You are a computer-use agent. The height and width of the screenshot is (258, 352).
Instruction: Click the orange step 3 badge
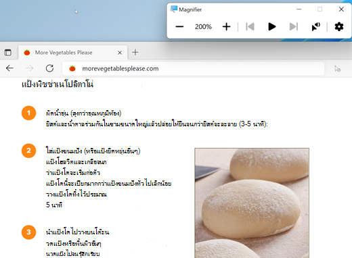[x=28, y=232]
